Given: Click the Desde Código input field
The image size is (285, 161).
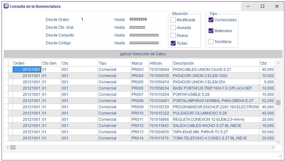Looking at the screenshot, I should (x=95, y=43).
